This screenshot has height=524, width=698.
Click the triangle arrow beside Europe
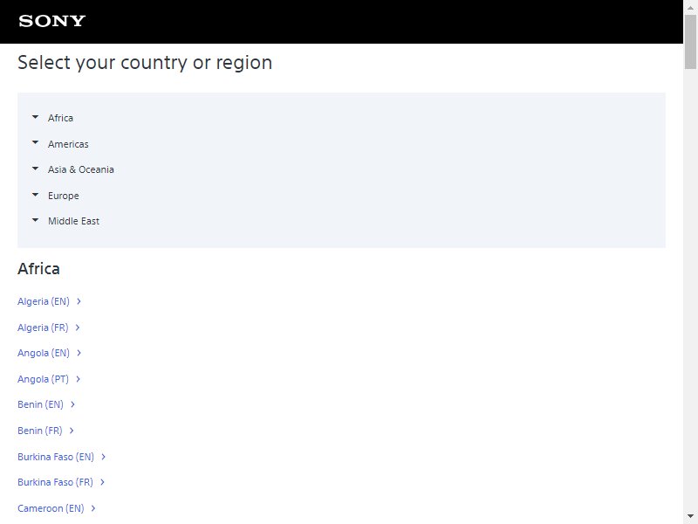[x=35, y=195]
